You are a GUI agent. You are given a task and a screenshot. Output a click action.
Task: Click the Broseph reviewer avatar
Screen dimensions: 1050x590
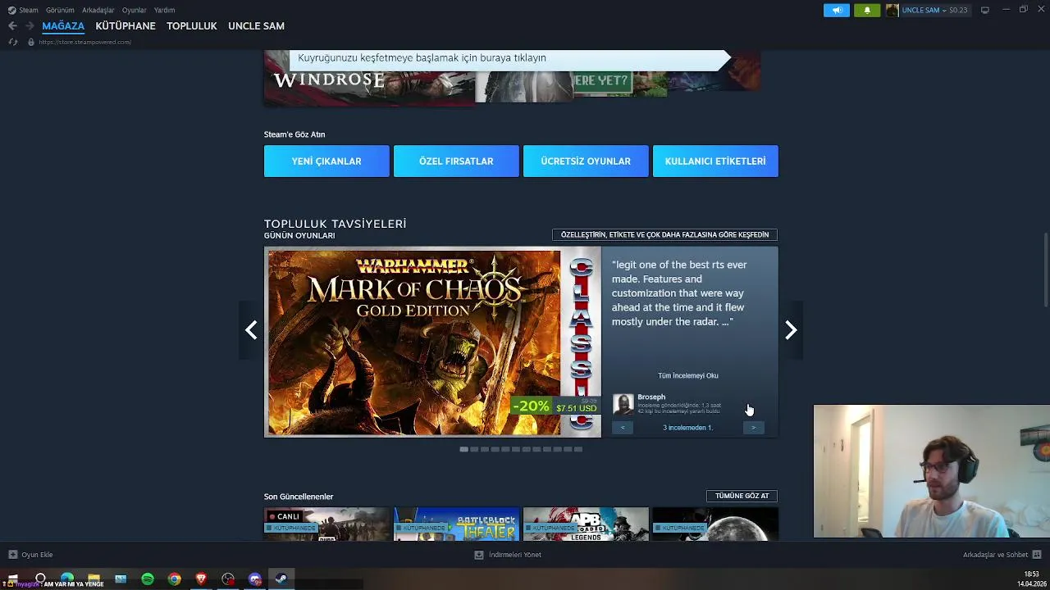[623, 404]
